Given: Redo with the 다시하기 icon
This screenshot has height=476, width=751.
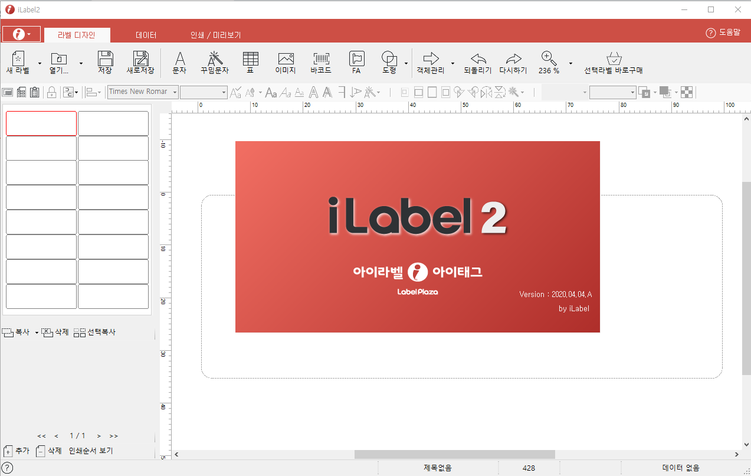Looking at the screenshot, I should pos(513,63).
